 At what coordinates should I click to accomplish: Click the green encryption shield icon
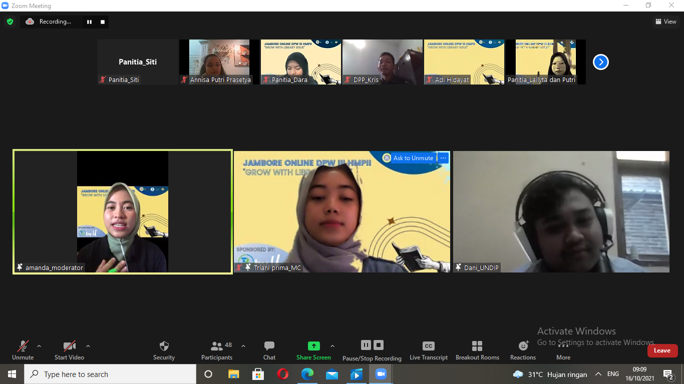pyautogui.click(x=10, y=21)
